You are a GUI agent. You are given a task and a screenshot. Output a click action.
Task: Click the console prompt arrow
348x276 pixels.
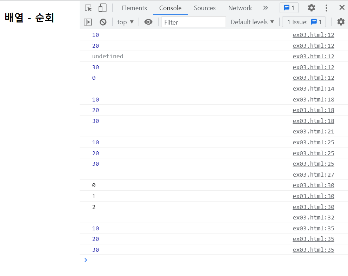click(86, 260)
